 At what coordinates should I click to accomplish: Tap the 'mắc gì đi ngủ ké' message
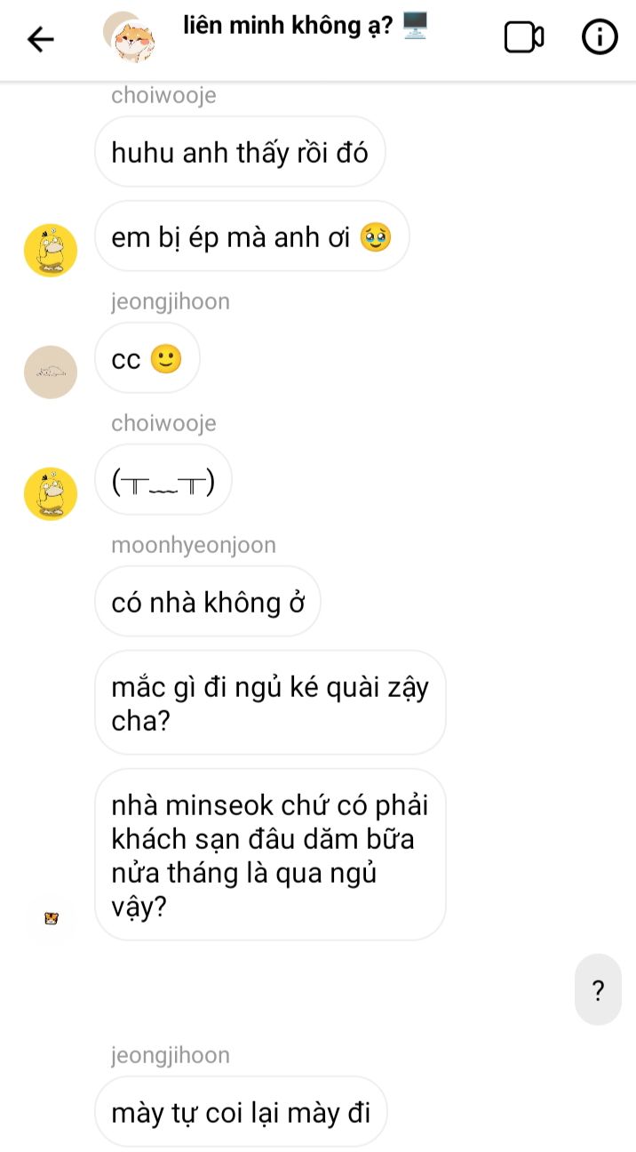coord(269,702)
